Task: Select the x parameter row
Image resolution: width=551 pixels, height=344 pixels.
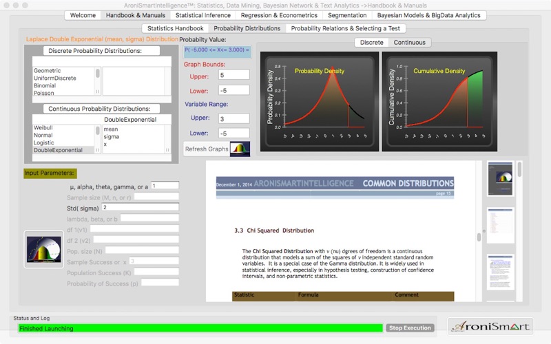Action: [x=134, y=144]
